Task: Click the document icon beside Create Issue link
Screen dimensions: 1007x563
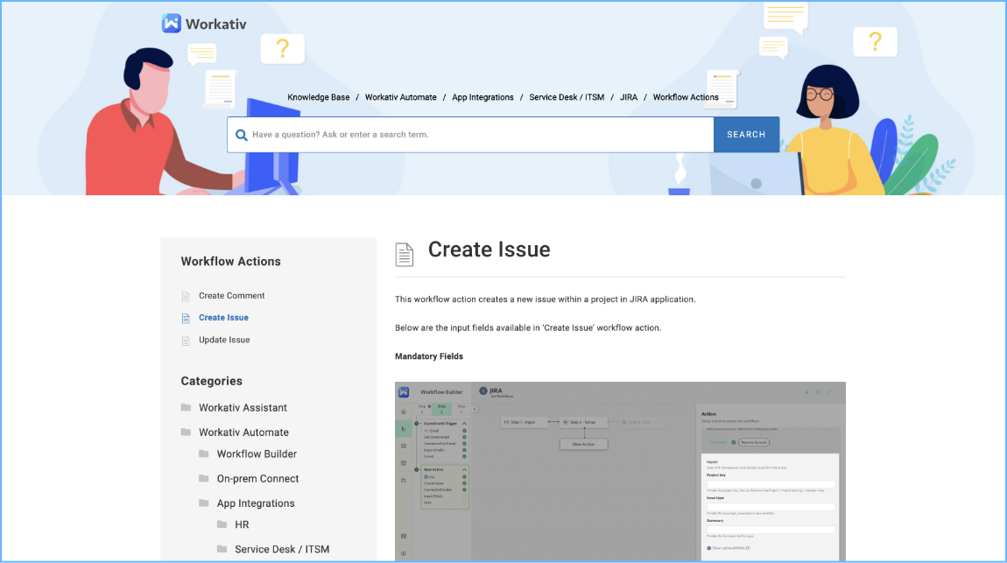Action: pyautogui.click(x=186, y=319)
